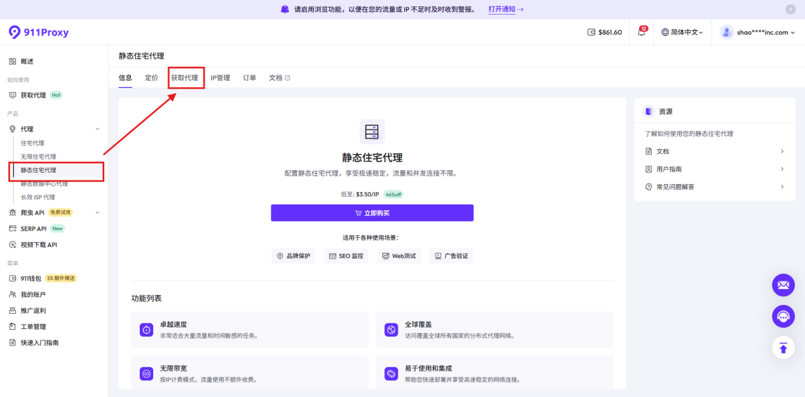This screenshot has width=805, height=397.
Task: Close the top notification banner
Action: click(790, 10)
